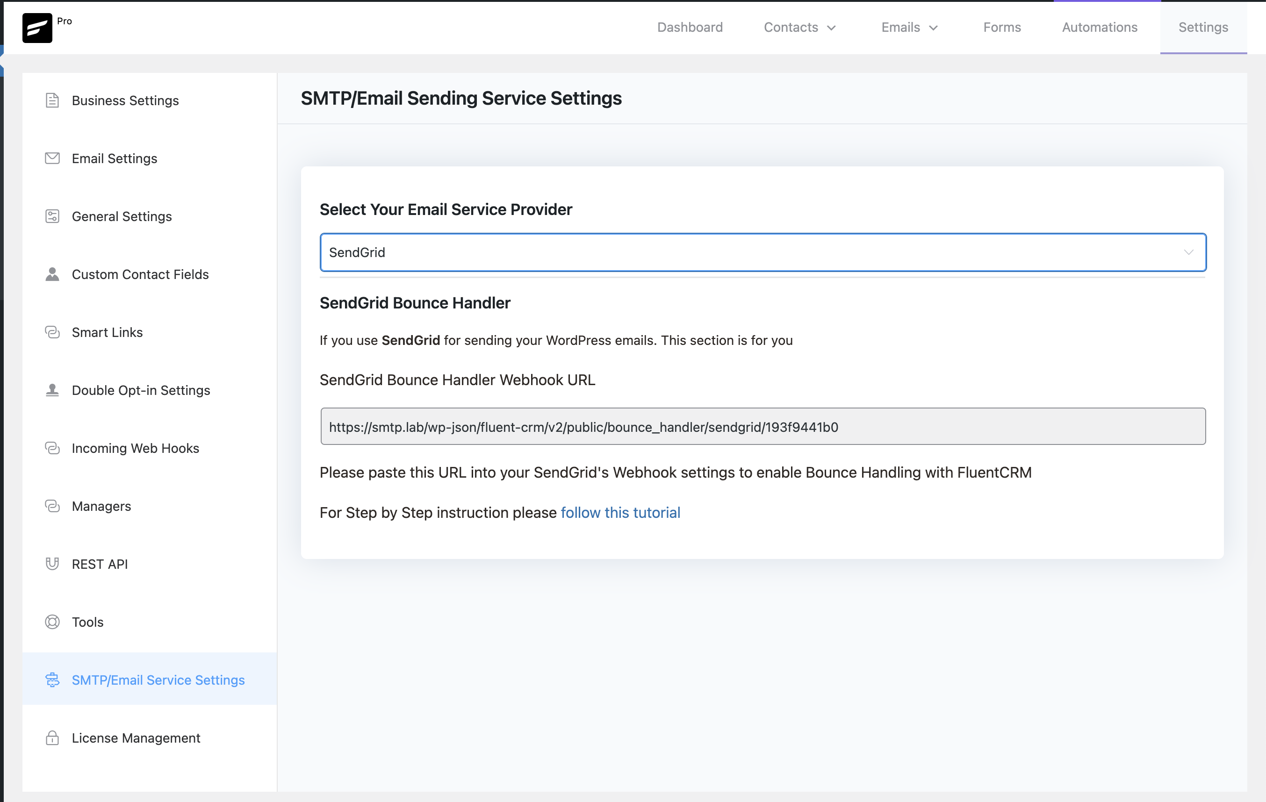Click the Smart Links chain icon

(52, 332)
